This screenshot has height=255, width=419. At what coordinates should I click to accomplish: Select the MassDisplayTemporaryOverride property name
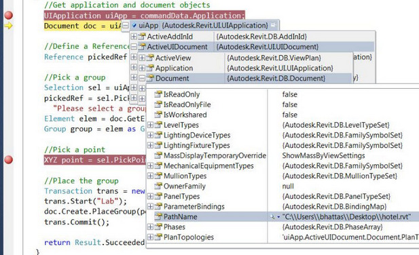215,155
